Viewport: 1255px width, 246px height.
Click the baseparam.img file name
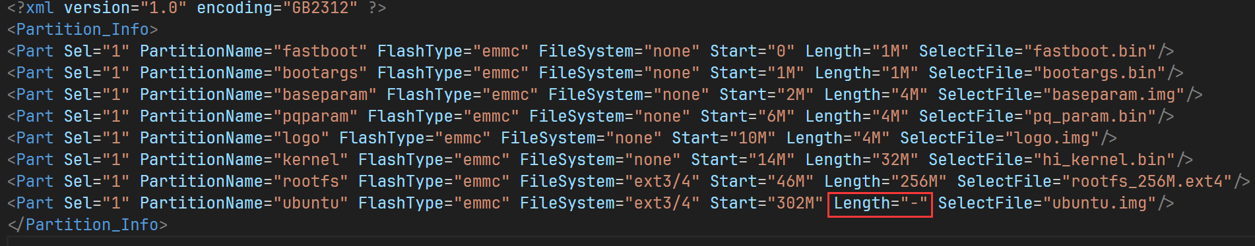1114,95
